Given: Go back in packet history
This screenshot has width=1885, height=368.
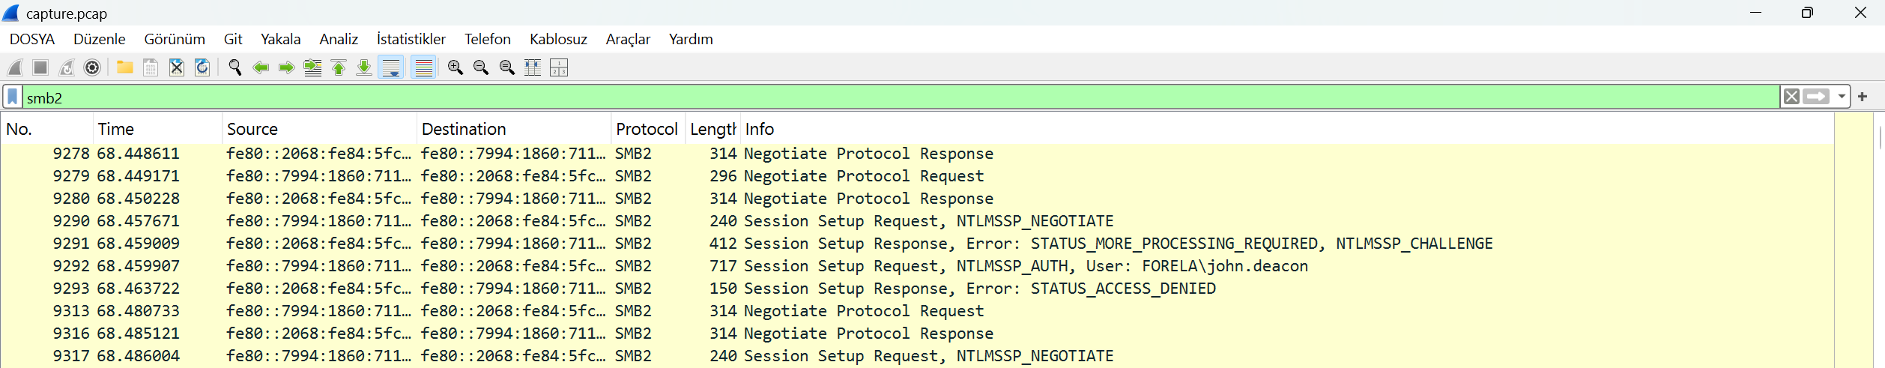Looking at the screenshot, I should pyautogui.click(x=261, y=68).
